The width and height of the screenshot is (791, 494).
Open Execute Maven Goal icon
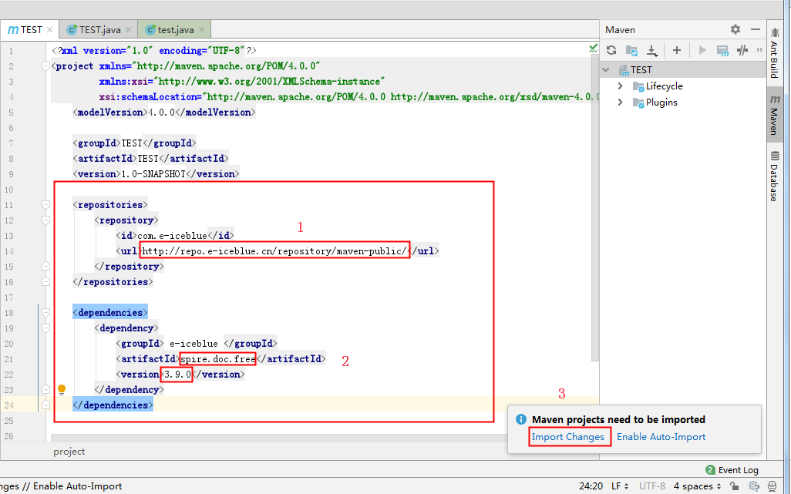pyautogui.click(x=722, y=50)
